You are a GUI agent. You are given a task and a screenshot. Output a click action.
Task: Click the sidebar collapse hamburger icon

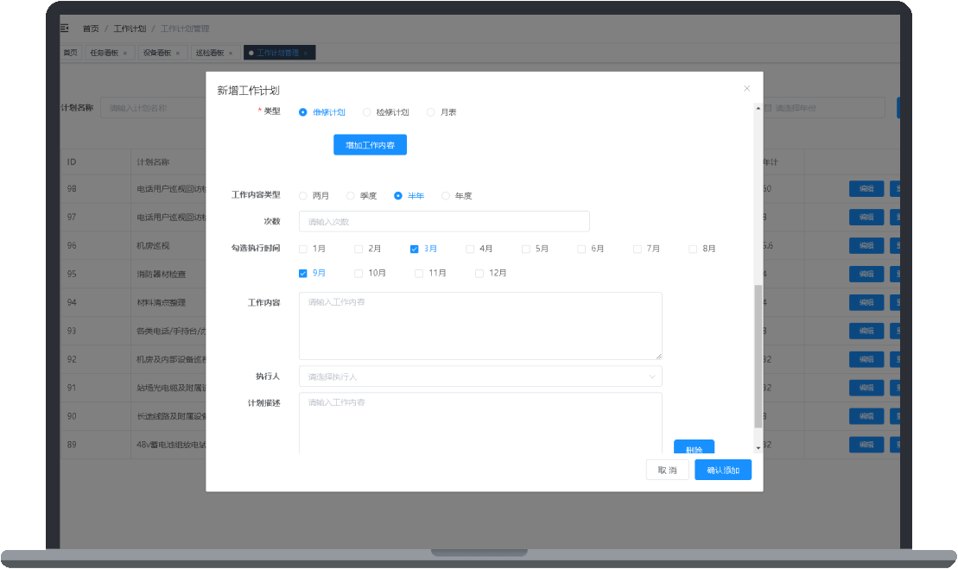pos(64,28)
